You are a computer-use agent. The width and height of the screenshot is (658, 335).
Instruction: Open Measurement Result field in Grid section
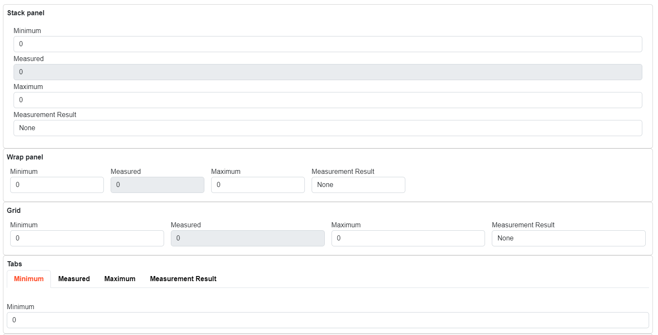pyautogui.click(x=569, y=238)
